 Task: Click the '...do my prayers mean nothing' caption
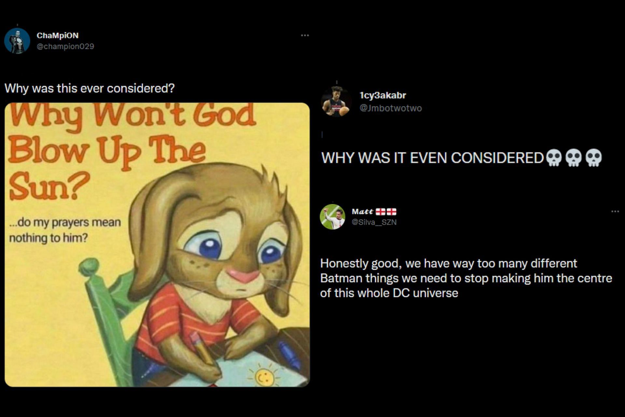click(x=65, y=230)
